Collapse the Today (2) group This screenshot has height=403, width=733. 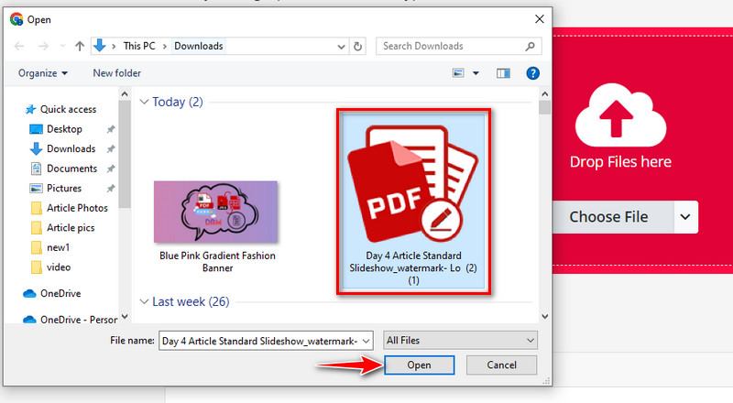coord(144,102)
